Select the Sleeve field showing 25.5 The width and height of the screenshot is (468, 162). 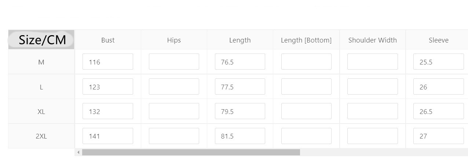click(x=438, y=62)
